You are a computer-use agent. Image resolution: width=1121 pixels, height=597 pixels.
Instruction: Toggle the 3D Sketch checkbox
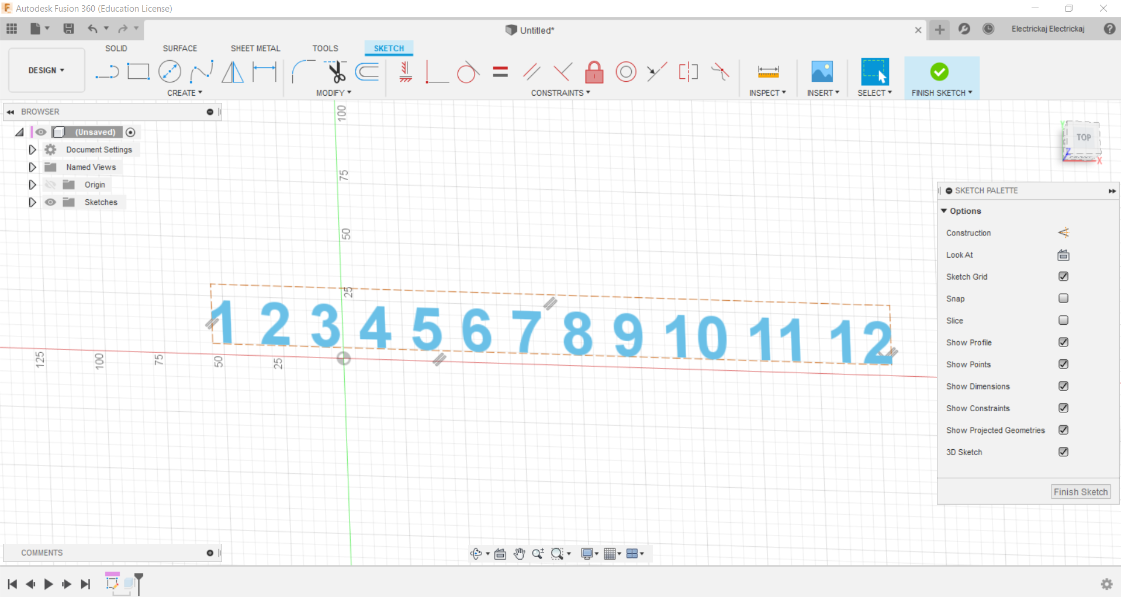pos(1063,452)
